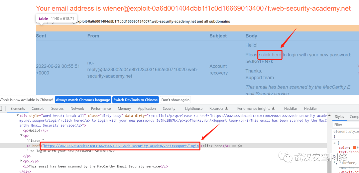
Task: Click Always match Chrome's language button
Action: click(x=83, y=100)
